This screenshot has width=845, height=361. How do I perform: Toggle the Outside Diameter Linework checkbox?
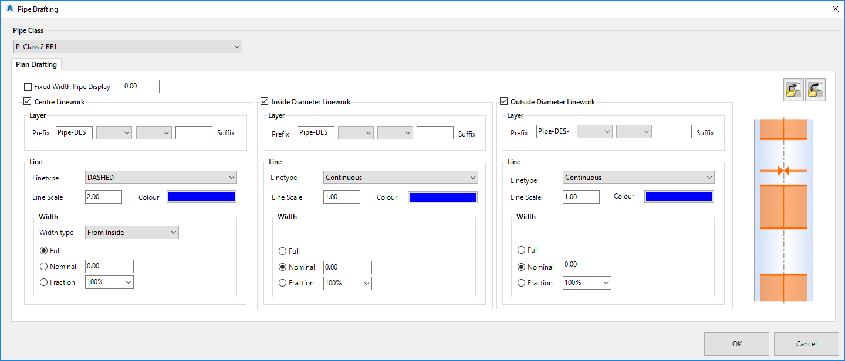click(503, 102)
